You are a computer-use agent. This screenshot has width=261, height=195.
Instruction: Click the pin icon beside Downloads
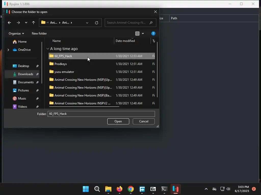[x=37, y=74]
